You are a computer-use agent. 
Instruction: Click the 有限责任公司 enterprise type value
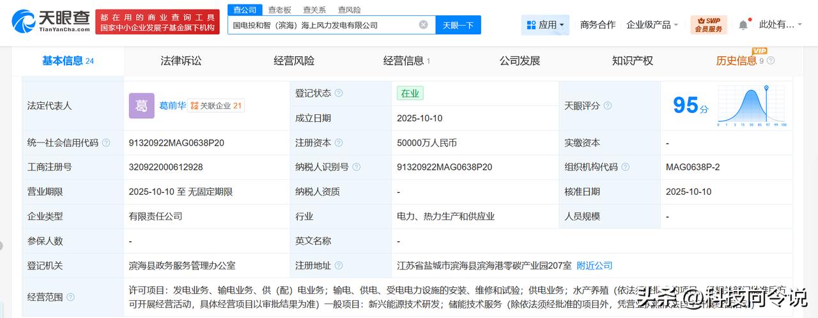(x=155, y=216)
